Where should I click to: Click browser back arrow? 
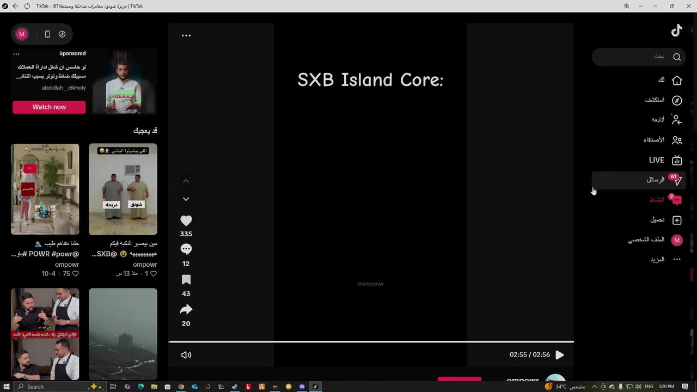(x=15, y=6)
